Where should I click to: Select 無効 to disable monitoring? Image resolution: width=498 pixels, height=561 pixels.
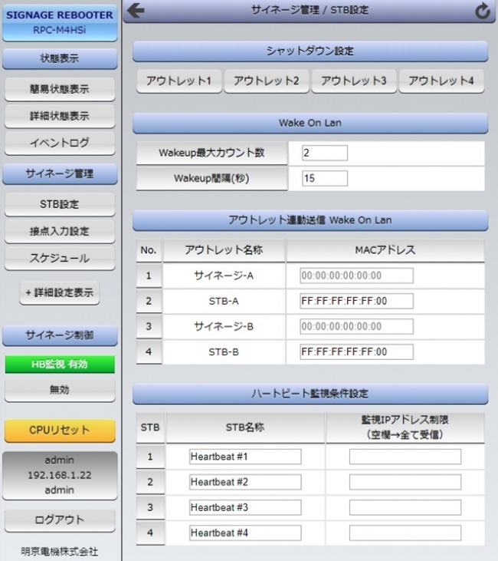click(60, 390)
